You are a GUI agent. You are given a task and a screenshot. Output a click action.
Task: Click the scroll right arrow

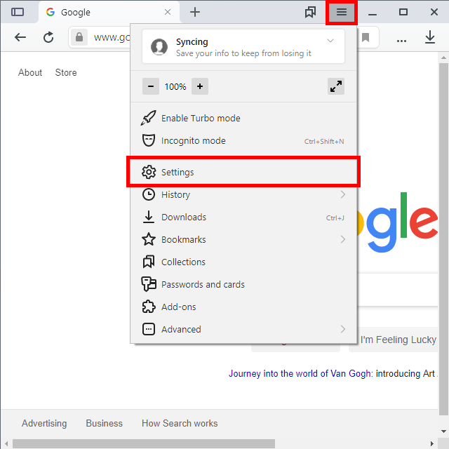point(432,443)
